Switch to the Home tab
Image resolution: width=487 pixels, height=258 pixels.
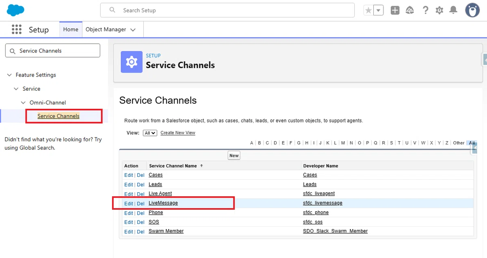71,29
